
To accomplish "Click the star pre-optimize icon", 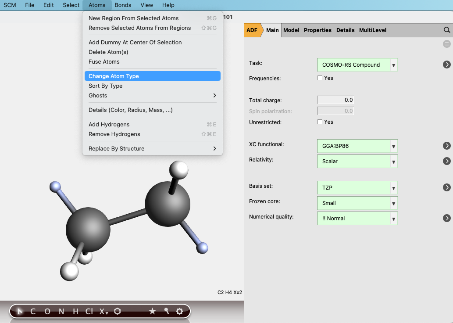I will pos(152,311).
